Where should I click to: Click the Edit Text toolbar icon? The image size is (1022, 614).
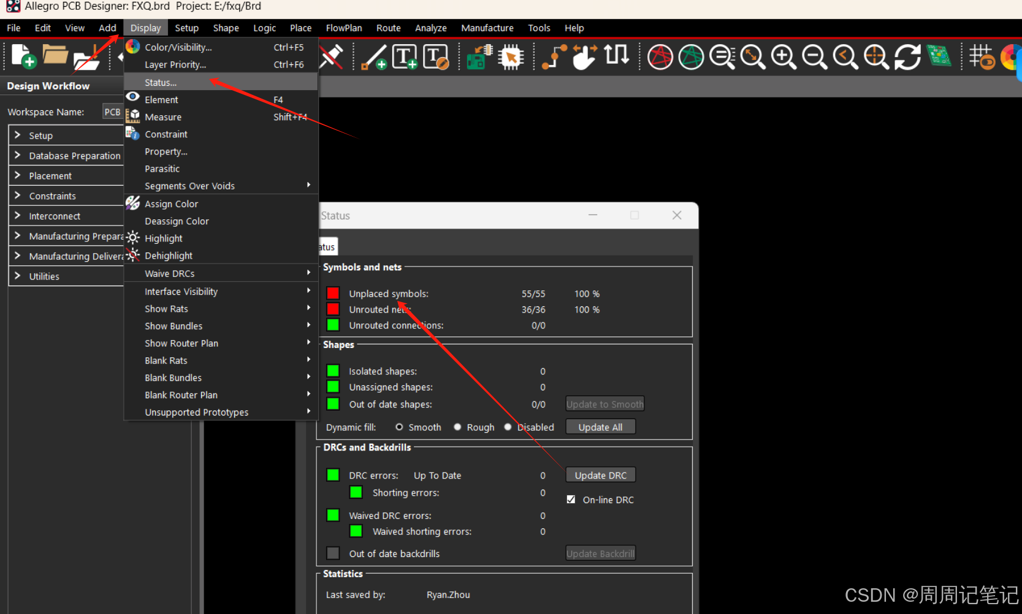click(436, 57)
